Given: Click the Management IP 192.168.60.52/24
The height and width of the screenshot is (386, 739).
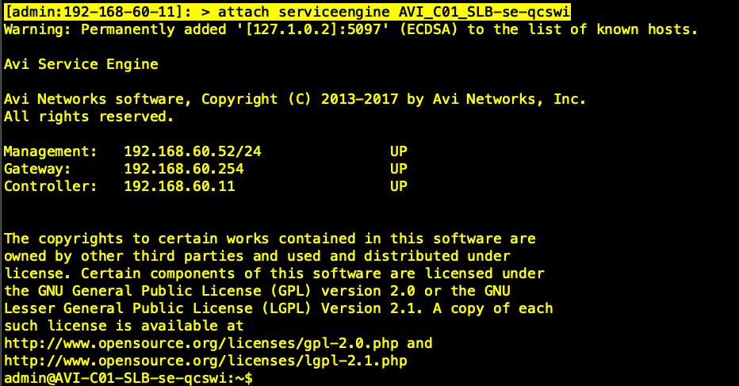Looking at the screenshot, I should pyautogui.click(x=193, y=151).
